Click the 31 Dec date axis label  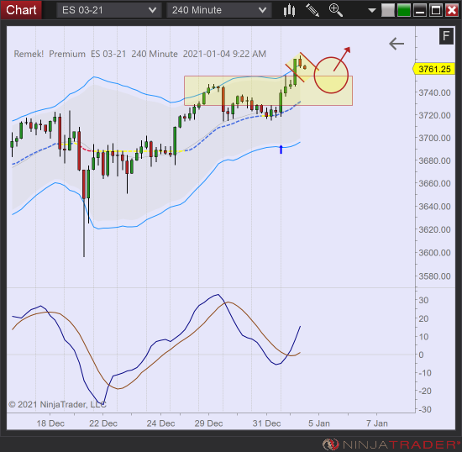pyautogui.click(x=266, y=423)
